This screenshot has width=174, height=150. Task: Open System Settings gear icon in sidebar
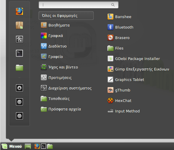pyautogui.click(x=19, y=39)
